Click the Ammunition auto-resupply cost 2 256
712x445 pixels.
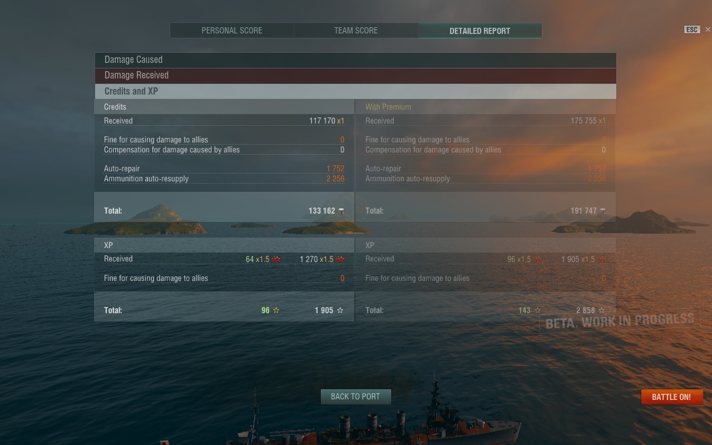[x=335, y=179]
